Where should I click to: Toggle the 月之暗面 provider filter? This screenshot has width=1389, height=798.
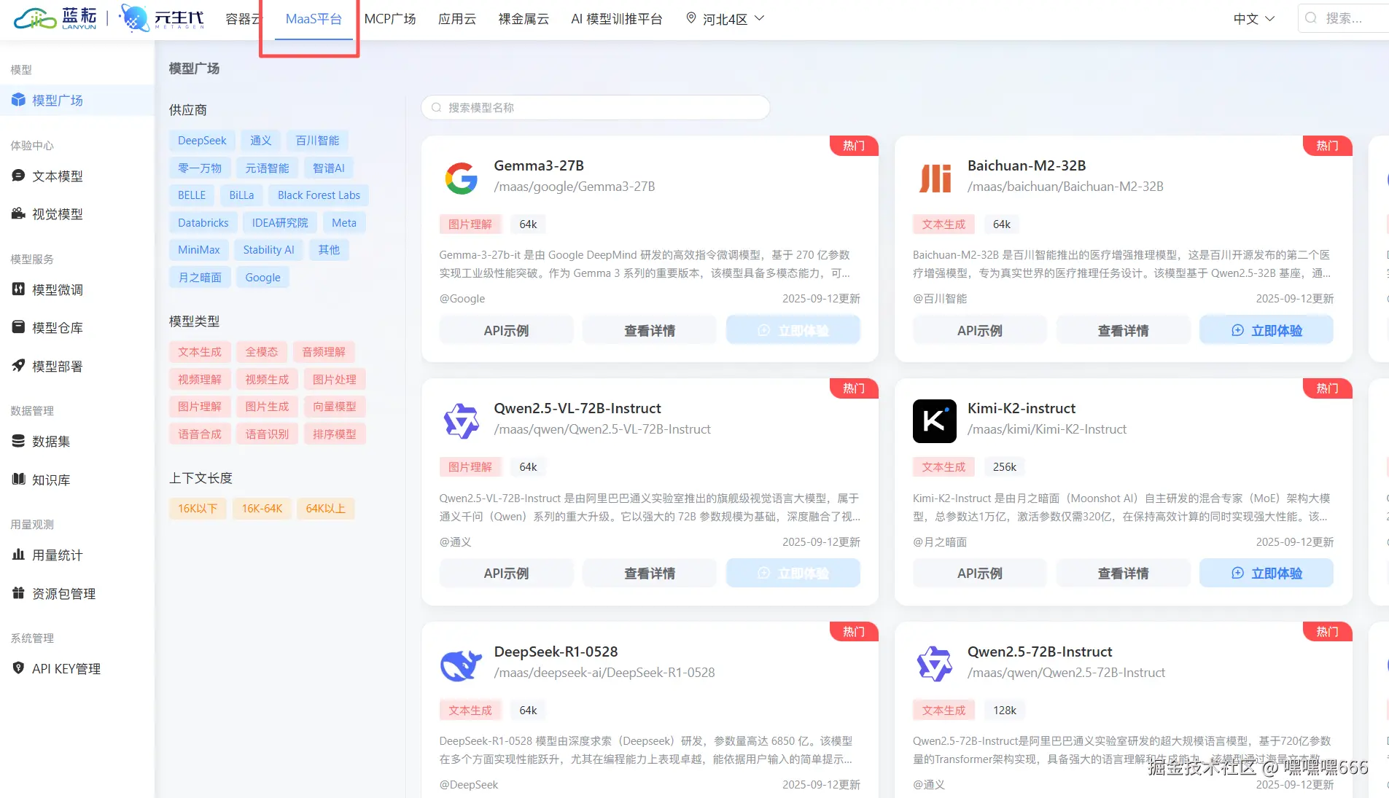[200, 278]
